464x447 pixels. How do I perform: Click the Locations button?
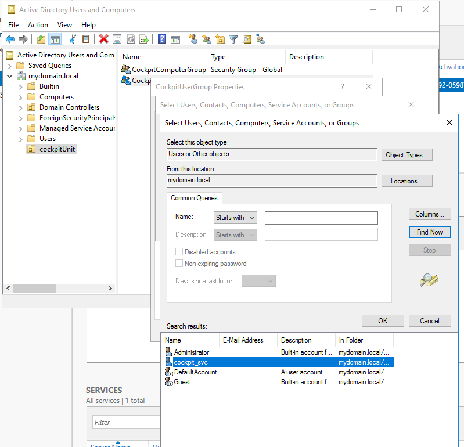(407, 181)
